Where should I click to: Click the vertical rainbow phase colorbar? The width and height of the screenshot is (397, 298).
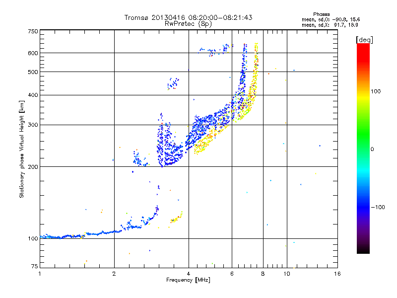click(x=363, y=148)
